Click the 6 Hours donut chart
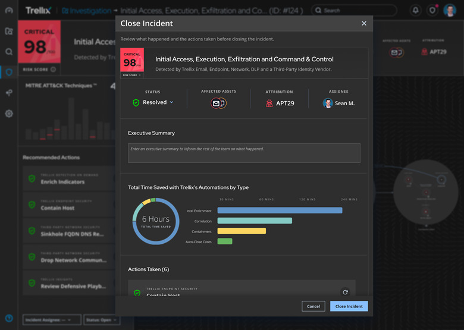Screen dimensions: 464x330 156,221
